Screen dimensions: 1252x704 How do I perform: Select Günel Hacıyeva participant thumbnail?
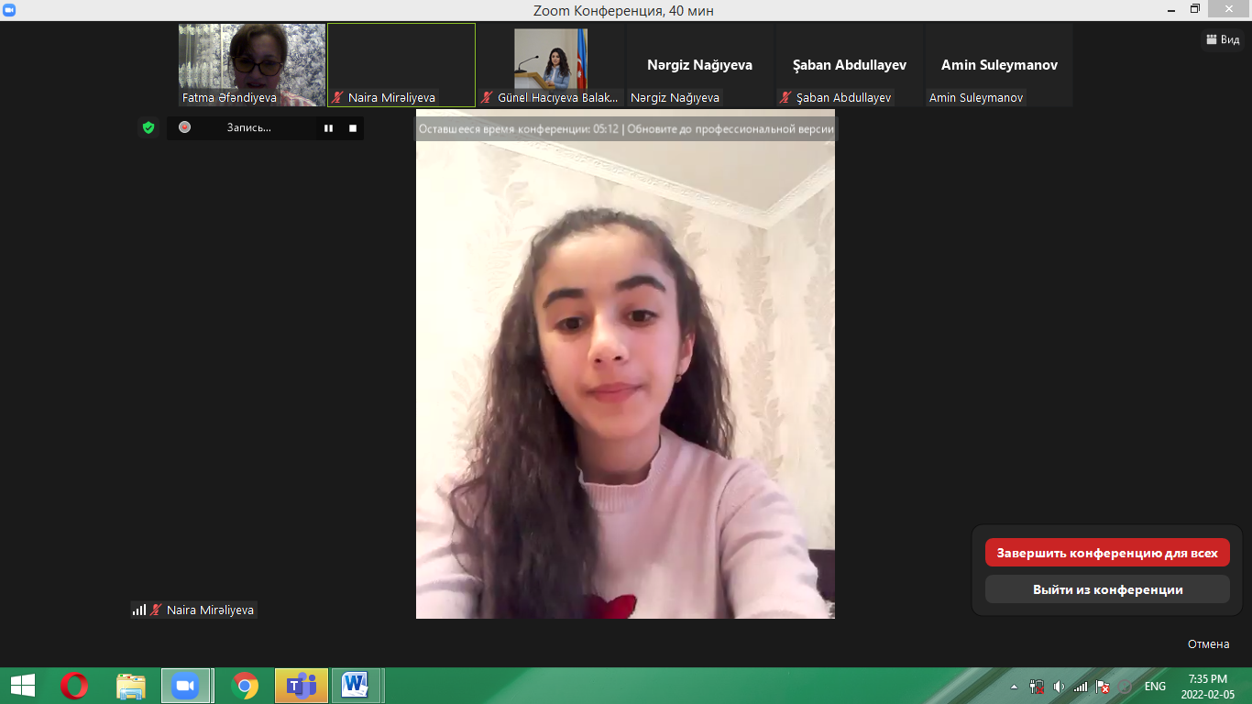pos(551,64)
